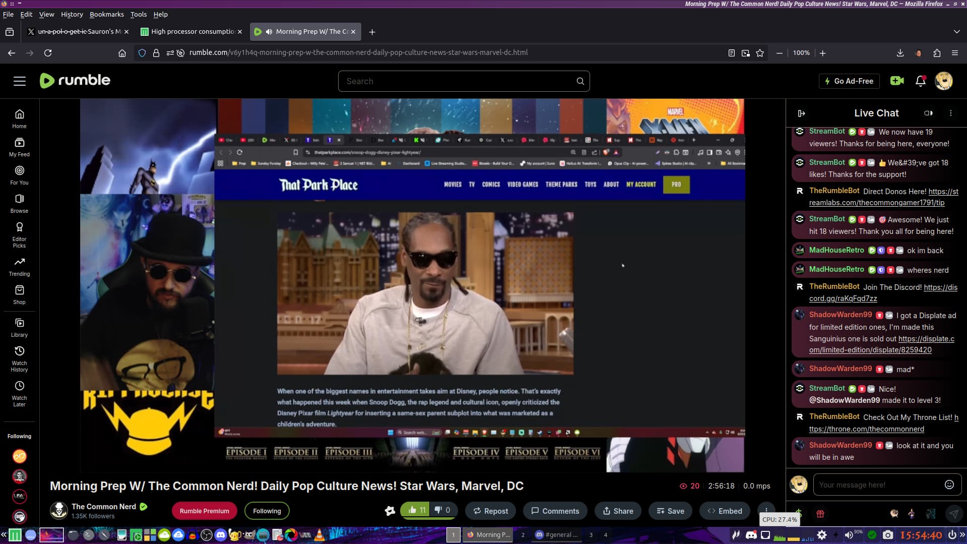Open the emoji picker in chat box
967x544 pixels.
pos(949,485)
